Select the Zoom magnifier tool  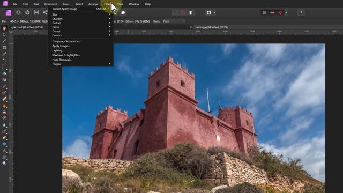pyautogui.click(x=4, y=163)
